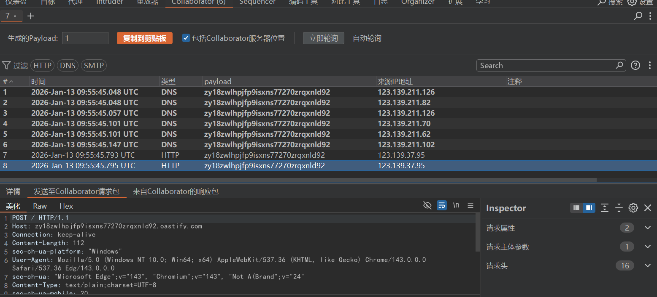The width and height of the screenshot is (657, 297).
Task: Toggle the HTTP filter chip
Action: (x=42, y=65)
